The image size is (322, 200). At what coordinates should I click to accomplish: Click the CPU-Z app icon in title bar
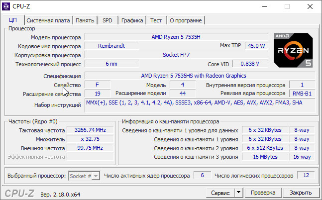pyautogui.click(x=6, y=6)
